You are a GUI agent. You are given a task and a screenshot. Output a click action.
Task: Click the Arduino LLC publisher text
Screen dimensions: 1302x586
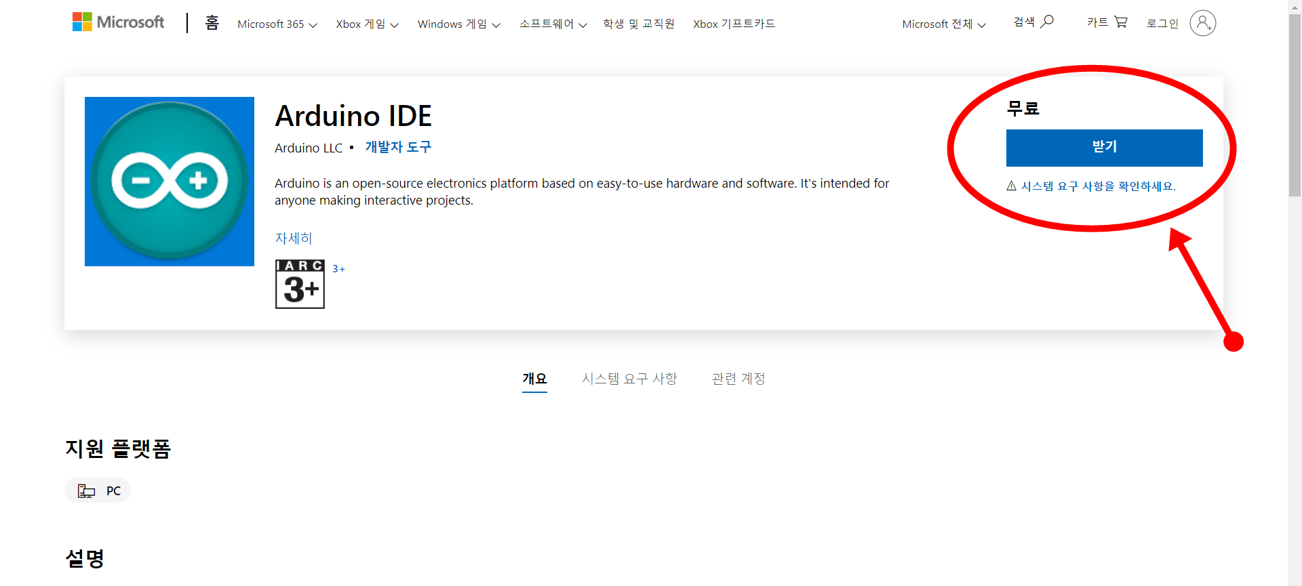[309, 148]
